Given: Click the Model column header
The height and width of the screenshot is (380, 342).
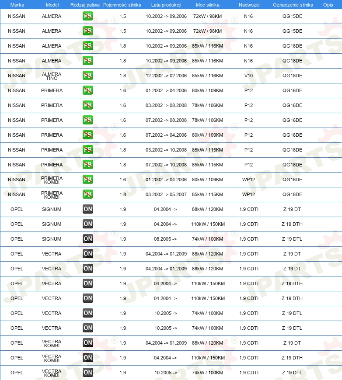Looking at the screenshot, I should pyautogui.click(x=52, y=5).
